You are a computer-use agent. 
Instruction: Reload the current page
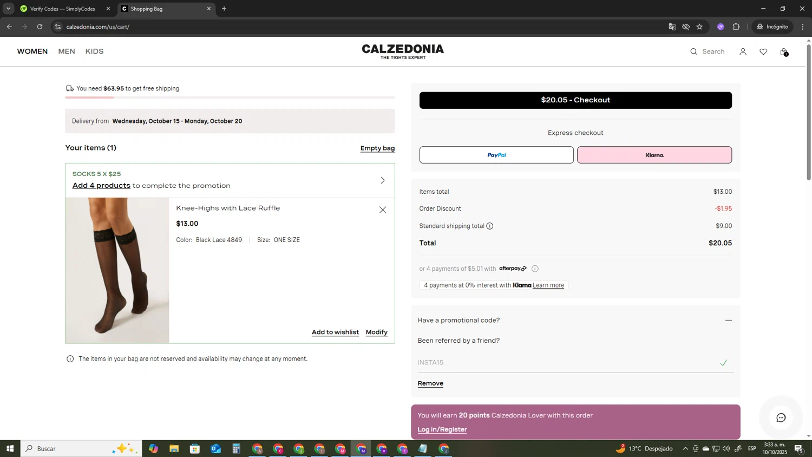coord(40,27)
